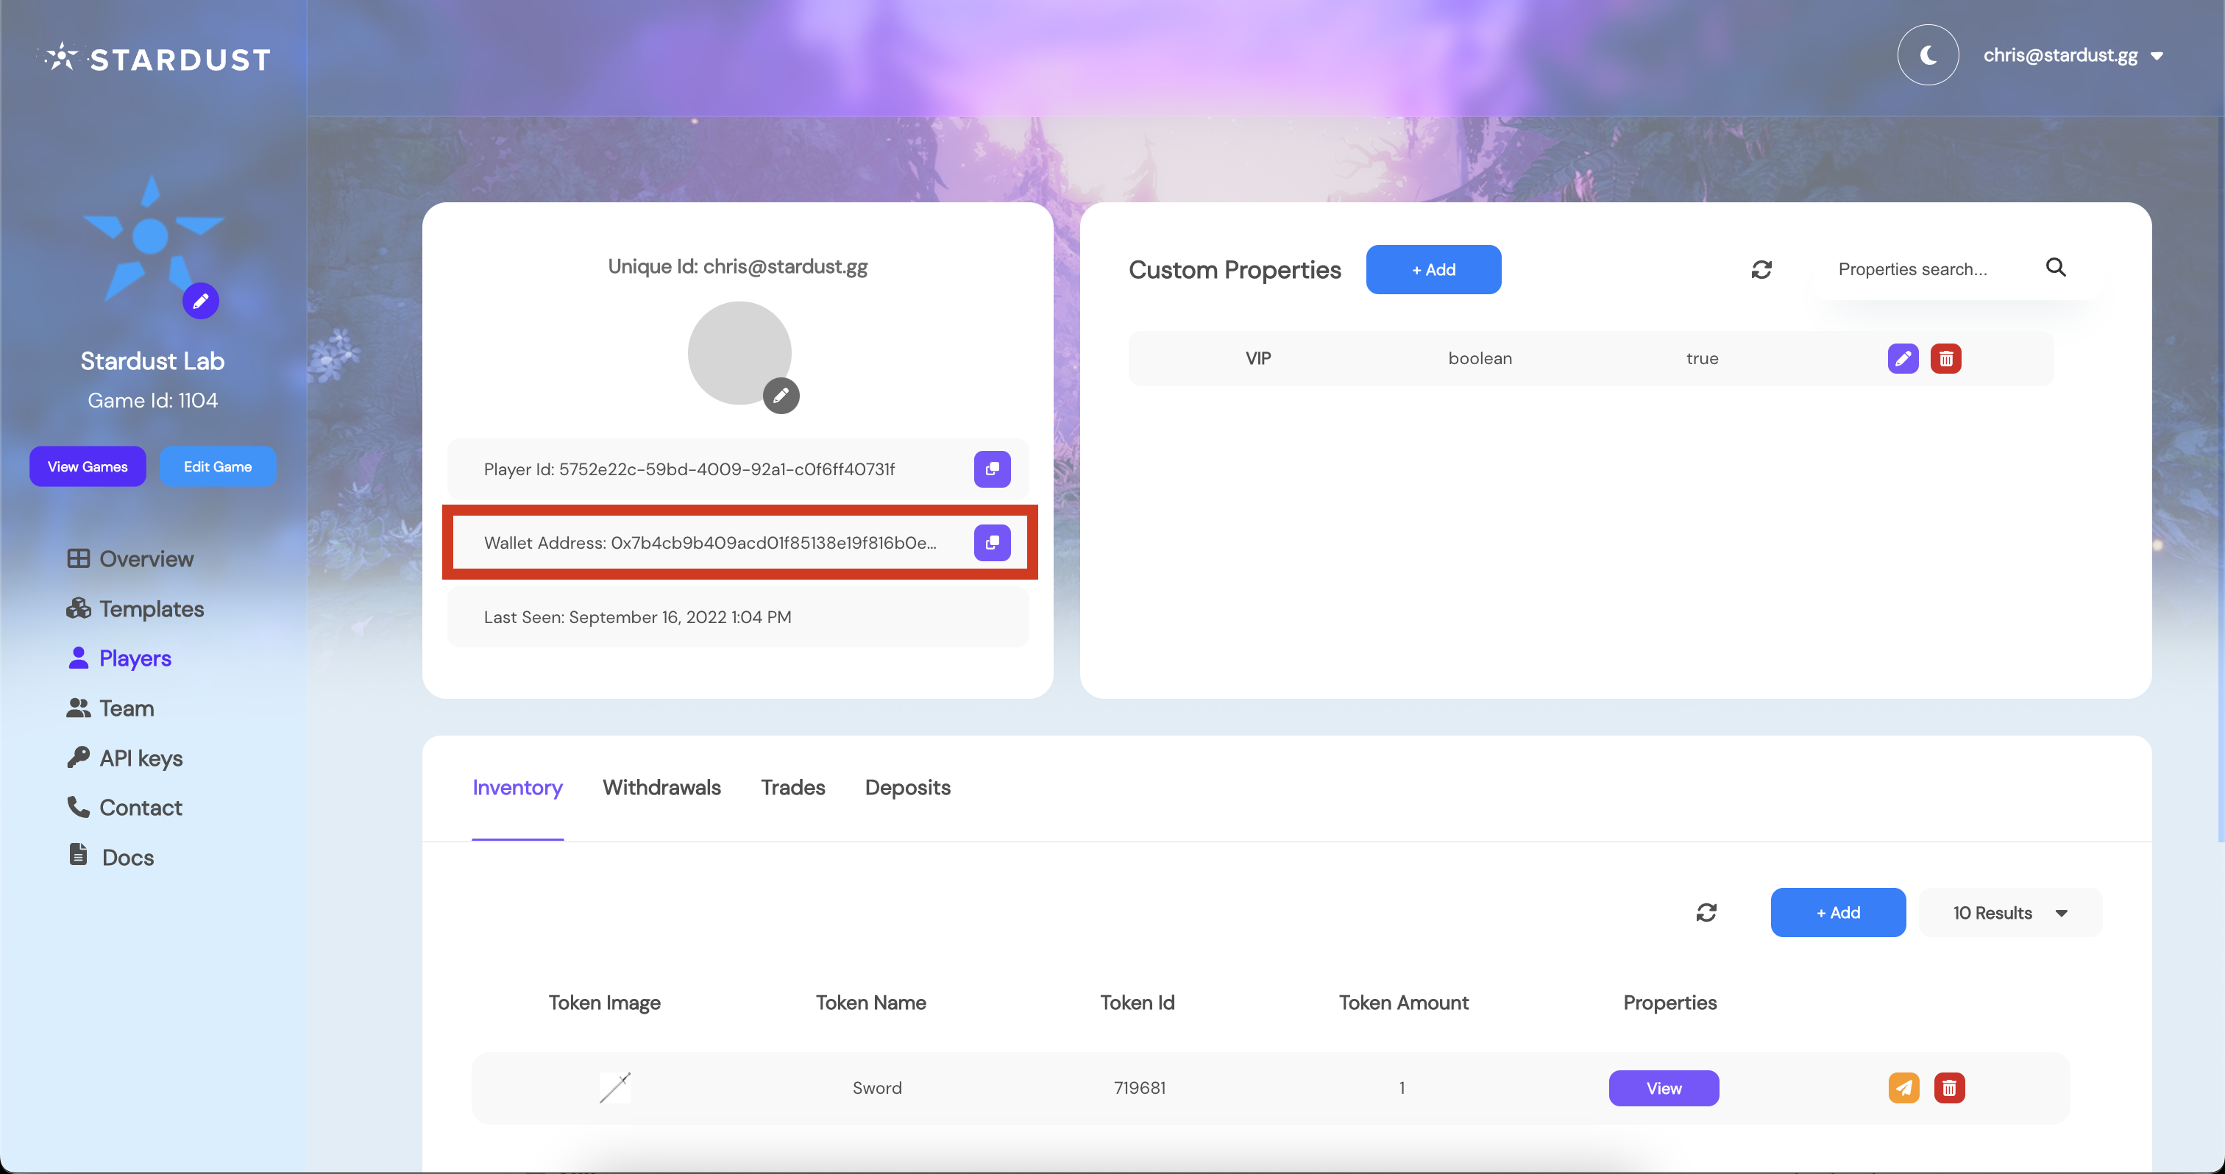
Task: Copy the Wallet Address to clipboard
Action: [x=992, y=543]
